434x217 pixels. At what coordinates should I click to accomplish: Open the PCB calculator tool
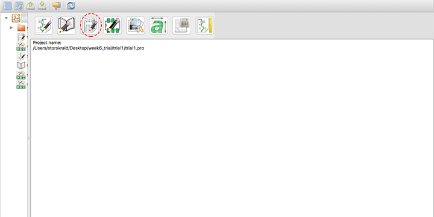pyautogui.click(x=182, y=25)
